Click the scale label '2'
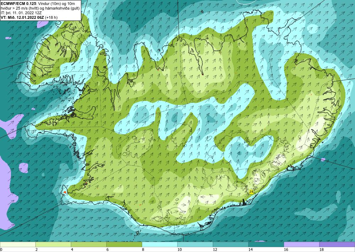The image size is (355, 252). [37, 250]
